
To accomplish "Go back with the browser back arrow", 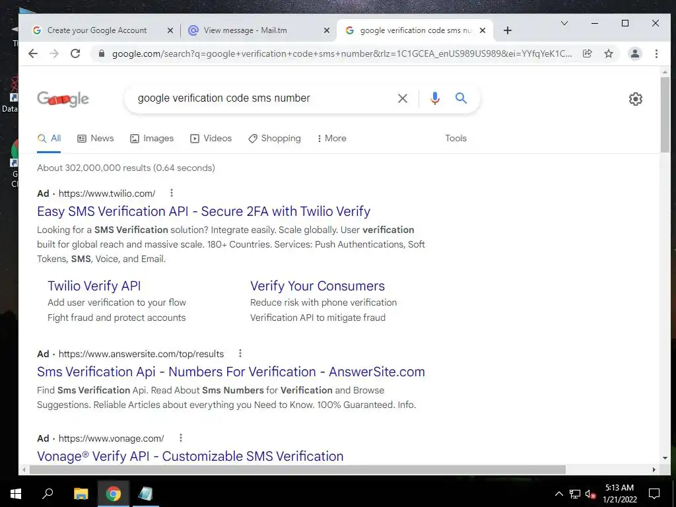I will (x=33, y=53).
